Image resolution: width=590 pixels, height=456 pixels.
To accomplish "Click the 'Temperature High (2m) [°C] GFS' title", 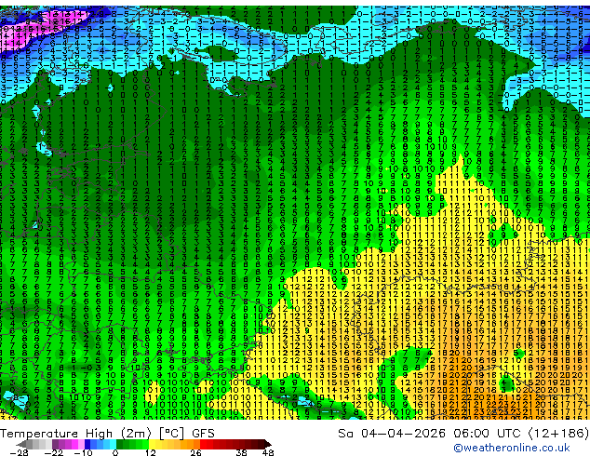I will pyautogui.click(x=107, y=434).
